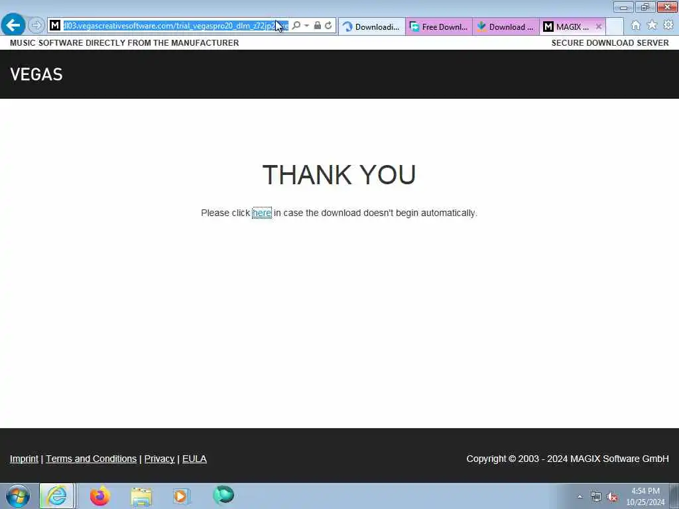Launch Firefox from the taskbar
This screenshot has height=509, width=679.
click(x=100, y=496)
